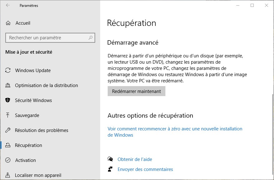The image size is (274, 180).
Task: Click in the Rechercher un paramètre field
Action: (47, 38)
